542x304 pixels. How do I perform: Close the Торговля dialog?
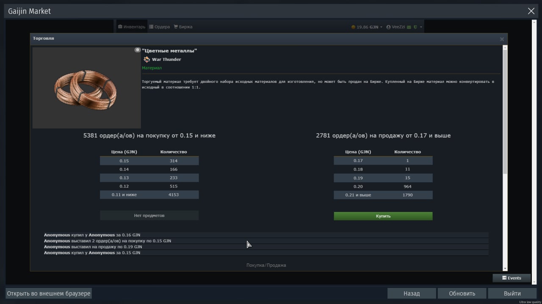(502, 39)
